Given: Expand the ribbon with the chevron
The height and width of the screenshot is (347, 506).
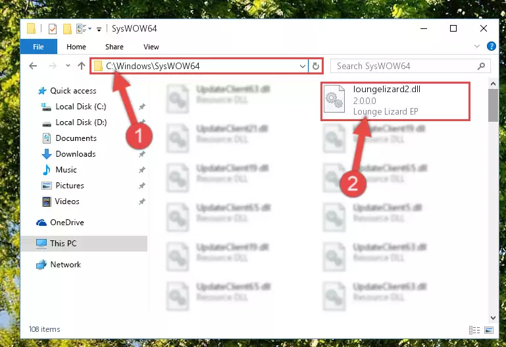Looking at the screenshot, I should (477, 47).
